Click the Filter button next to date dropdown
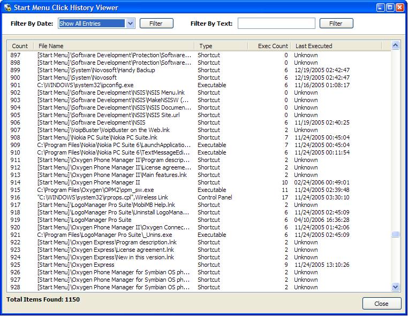This screenshot has height=316, width=408. 156,24
